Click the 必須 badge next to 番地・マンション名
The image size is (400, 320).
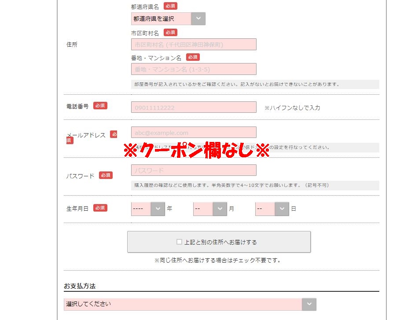[x=193, y=57]
